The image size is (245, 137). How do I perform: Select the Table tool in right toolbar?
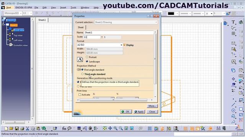(x=233, y=33)
